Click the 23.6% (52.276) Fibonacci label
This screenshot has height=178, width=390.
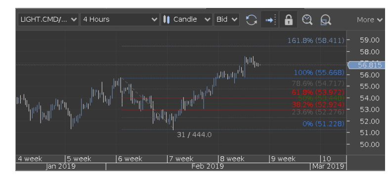pos(318,112)
